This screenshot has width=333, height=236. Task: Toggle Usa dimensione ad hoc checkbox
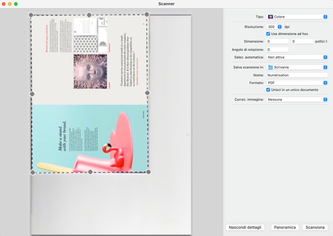(268, 34)
